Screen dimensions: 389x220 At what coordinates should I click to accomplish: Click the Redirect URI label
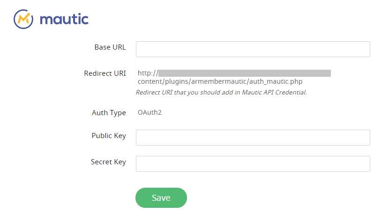(105, 73)
